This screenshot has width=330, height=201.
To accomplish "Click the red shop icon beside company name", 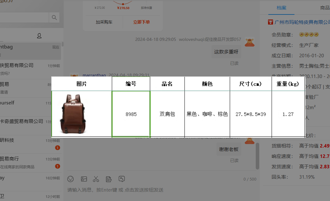I will click(x=270, y=22).
